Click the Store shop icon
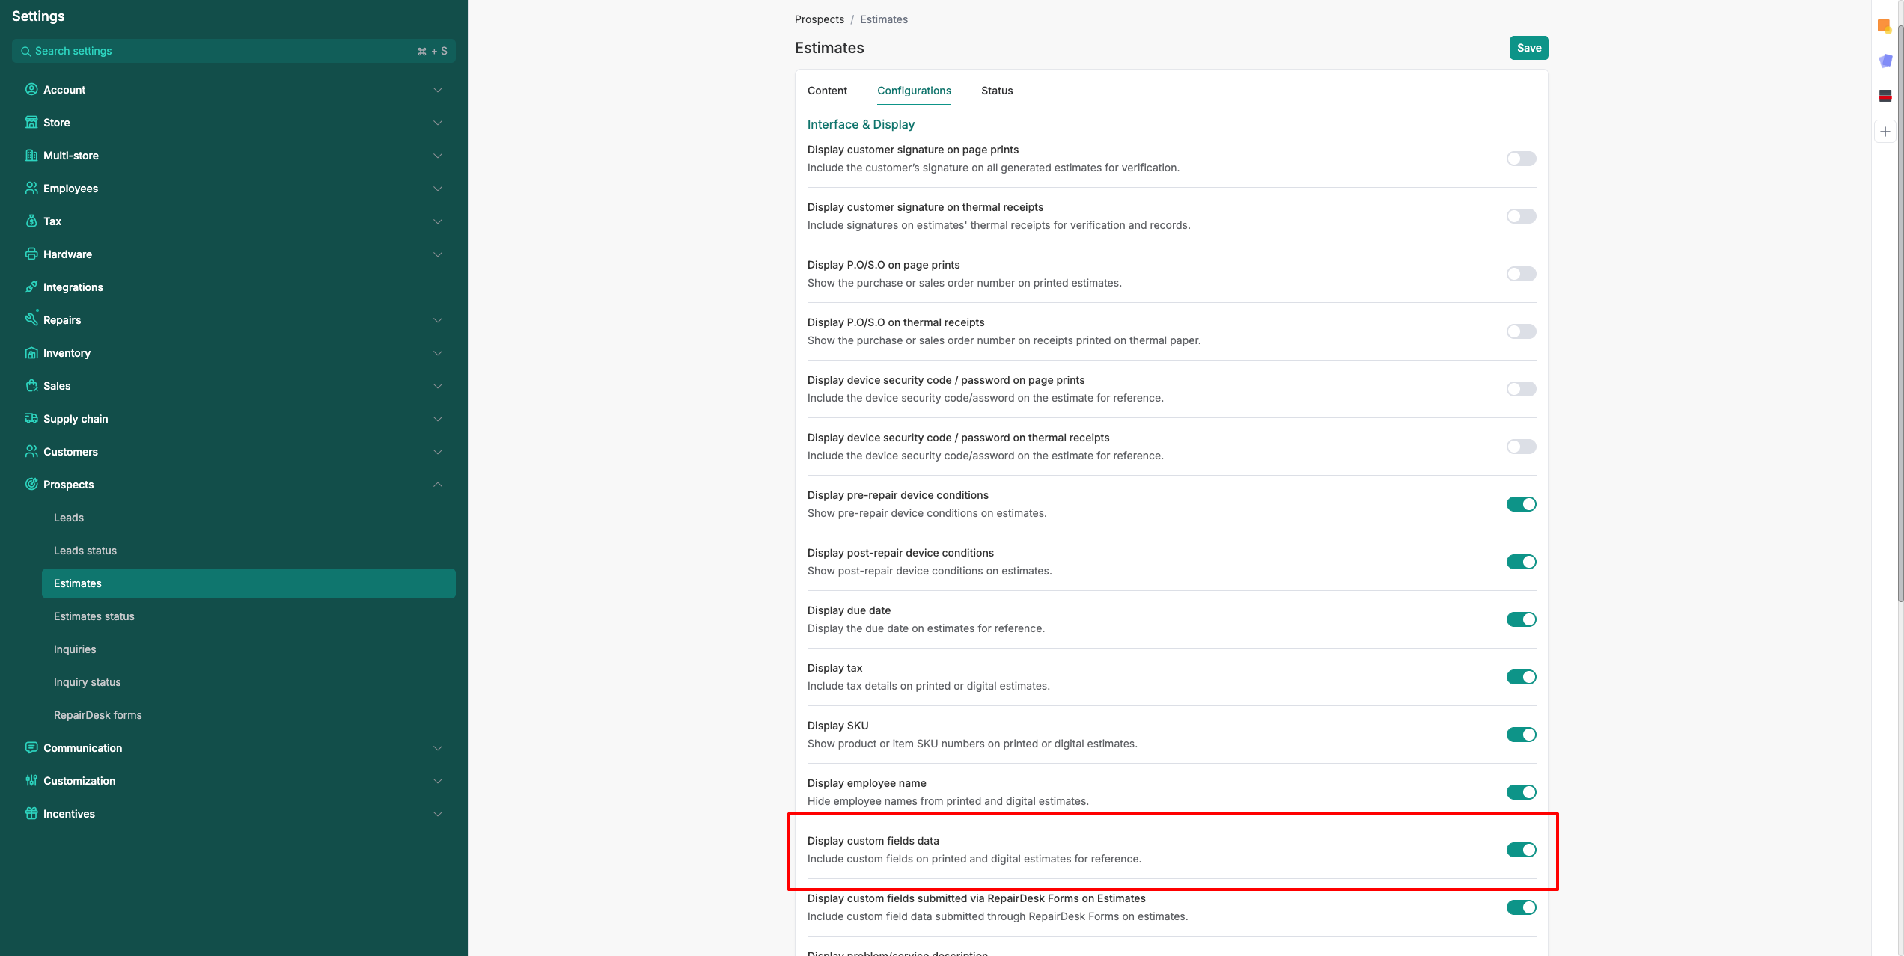The width and height of the screenshot is (1904, 956). (x=31, y=123)
